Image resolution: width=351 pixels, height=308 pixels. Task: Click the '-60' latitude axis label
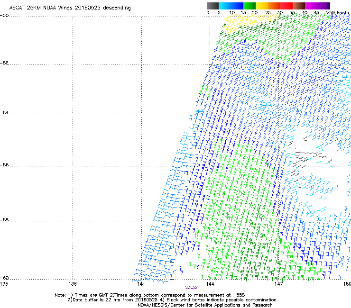tap(4, 278)
